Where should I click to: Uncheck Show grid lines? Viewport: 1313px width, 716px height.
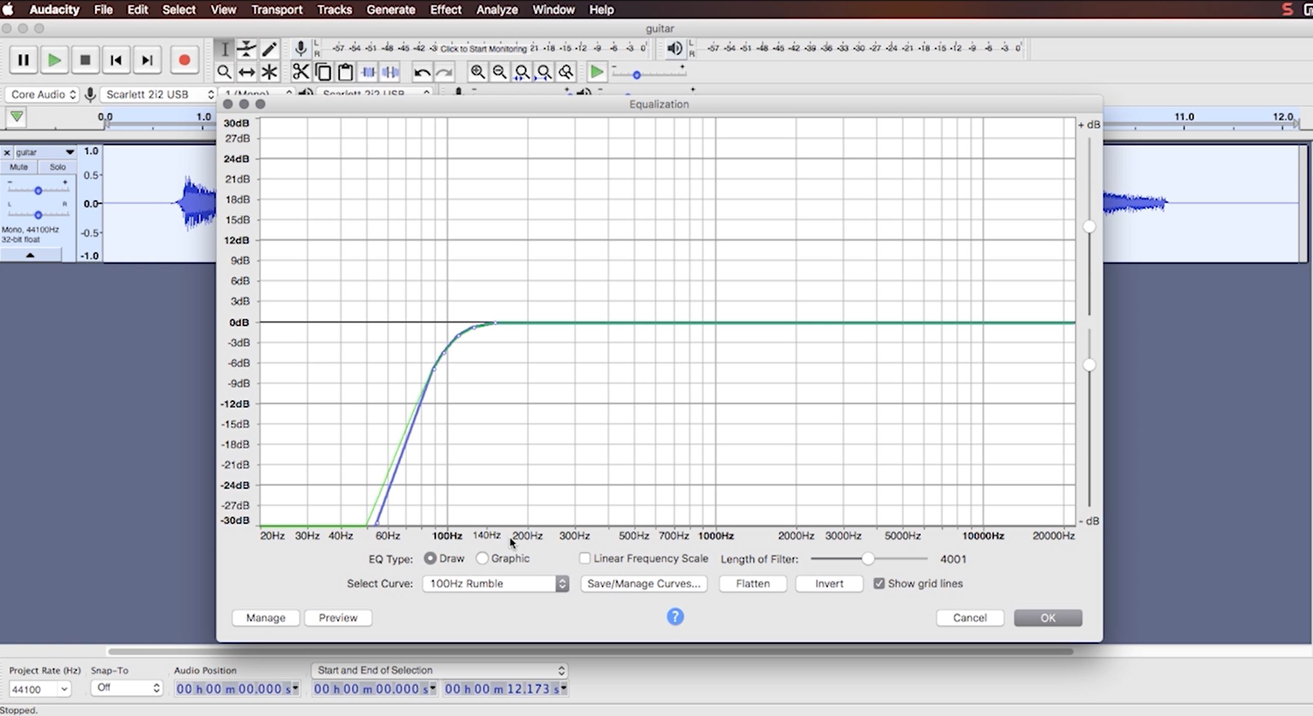pos(879,583)
